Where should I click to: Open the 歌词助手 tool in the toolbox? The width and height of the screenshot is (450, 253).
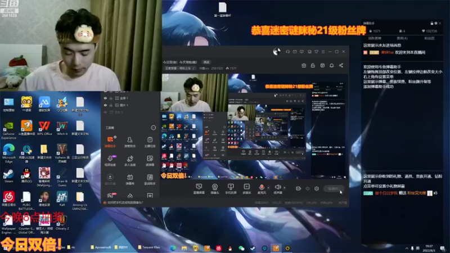pyautogui.click(x=150, y=179)
